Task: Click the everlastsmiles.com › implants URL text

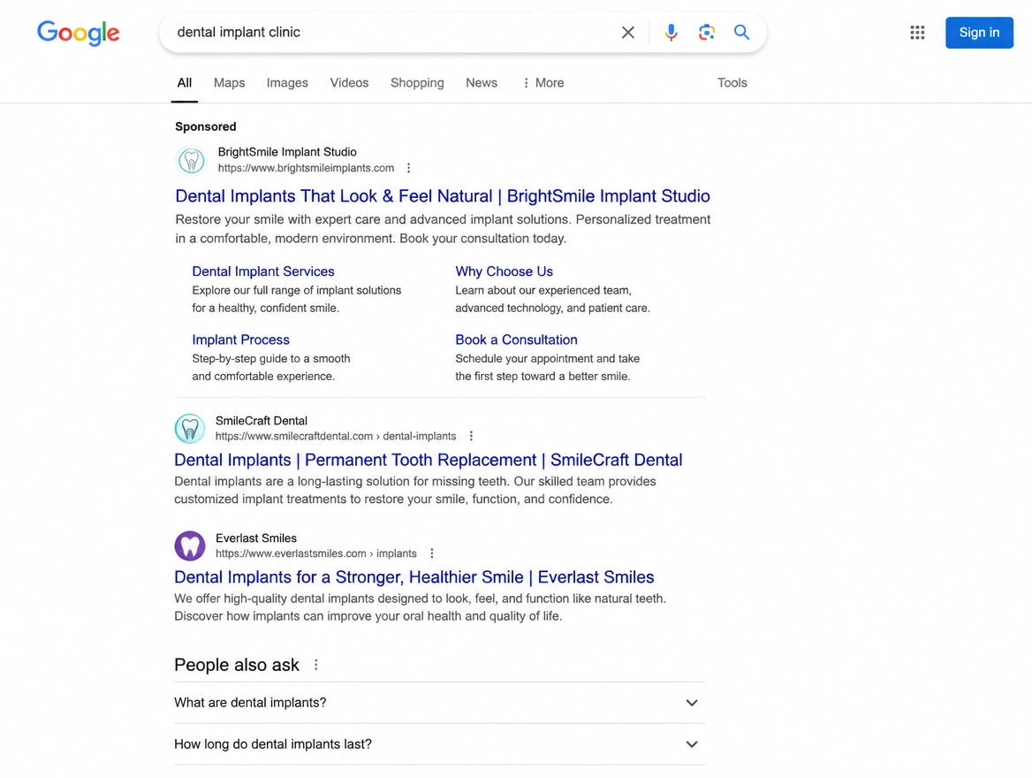Action: [316, 553]
